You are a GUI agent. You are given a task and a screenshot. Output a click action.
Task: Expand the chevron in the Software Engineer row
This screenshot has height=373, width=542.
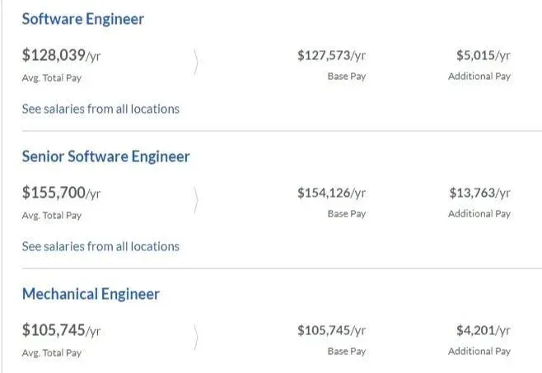(195, 62)
